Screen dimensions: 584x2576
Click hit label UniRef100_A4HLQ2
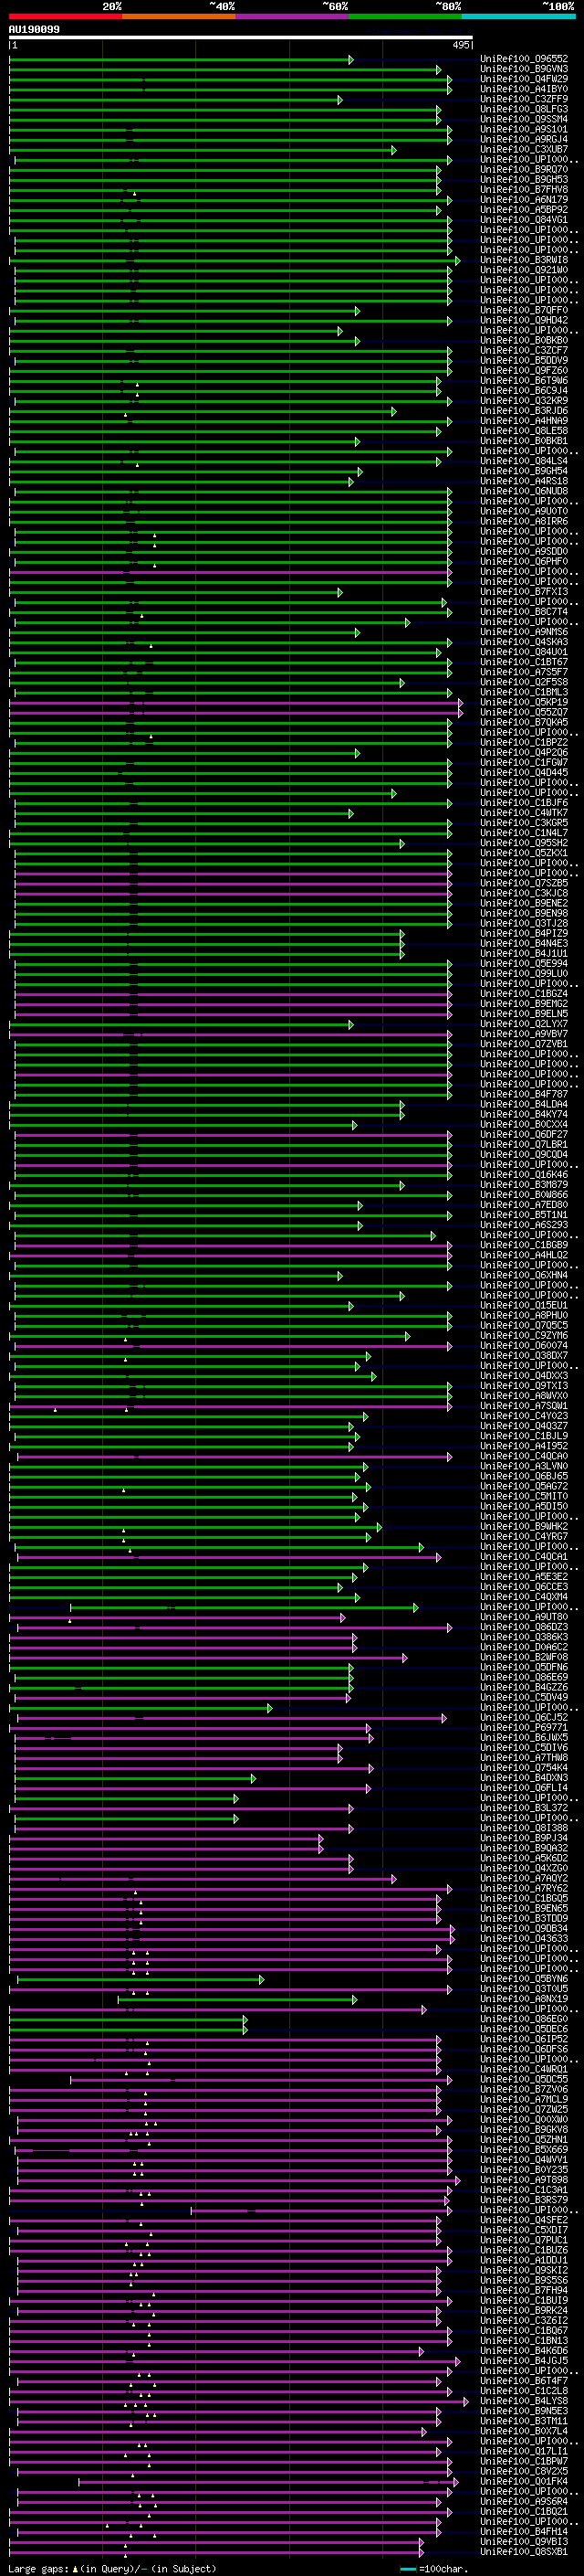point(524,1255)
